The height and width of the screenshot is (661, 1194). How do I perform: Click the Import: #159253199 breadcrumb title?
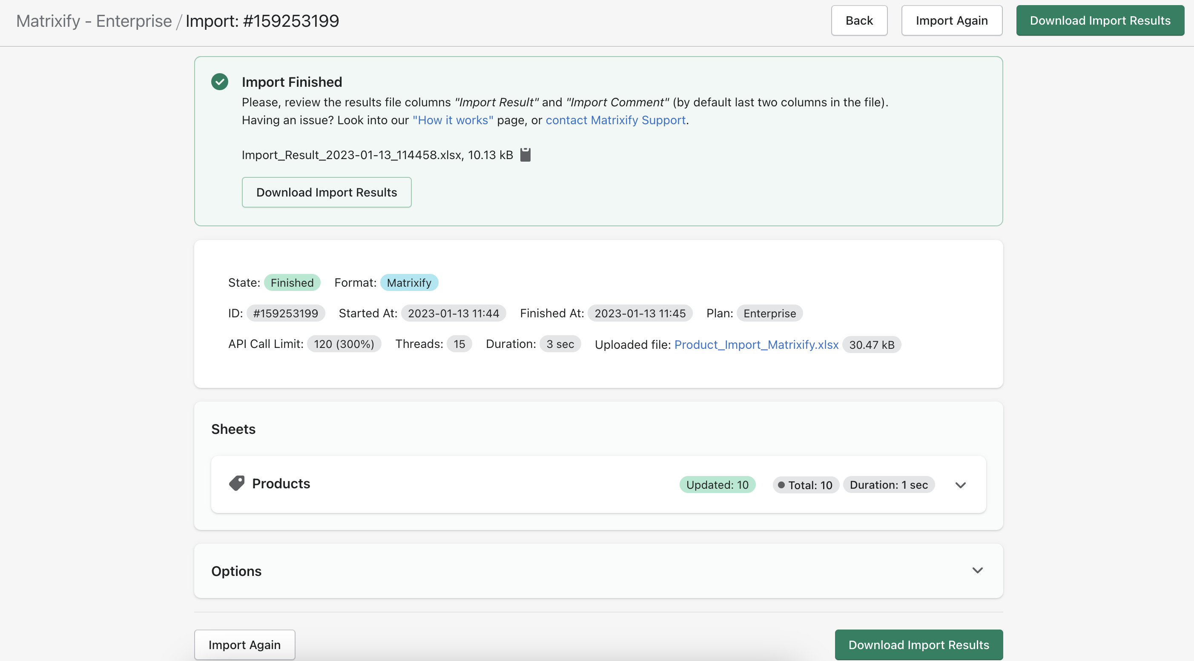(x=262, y=20)
